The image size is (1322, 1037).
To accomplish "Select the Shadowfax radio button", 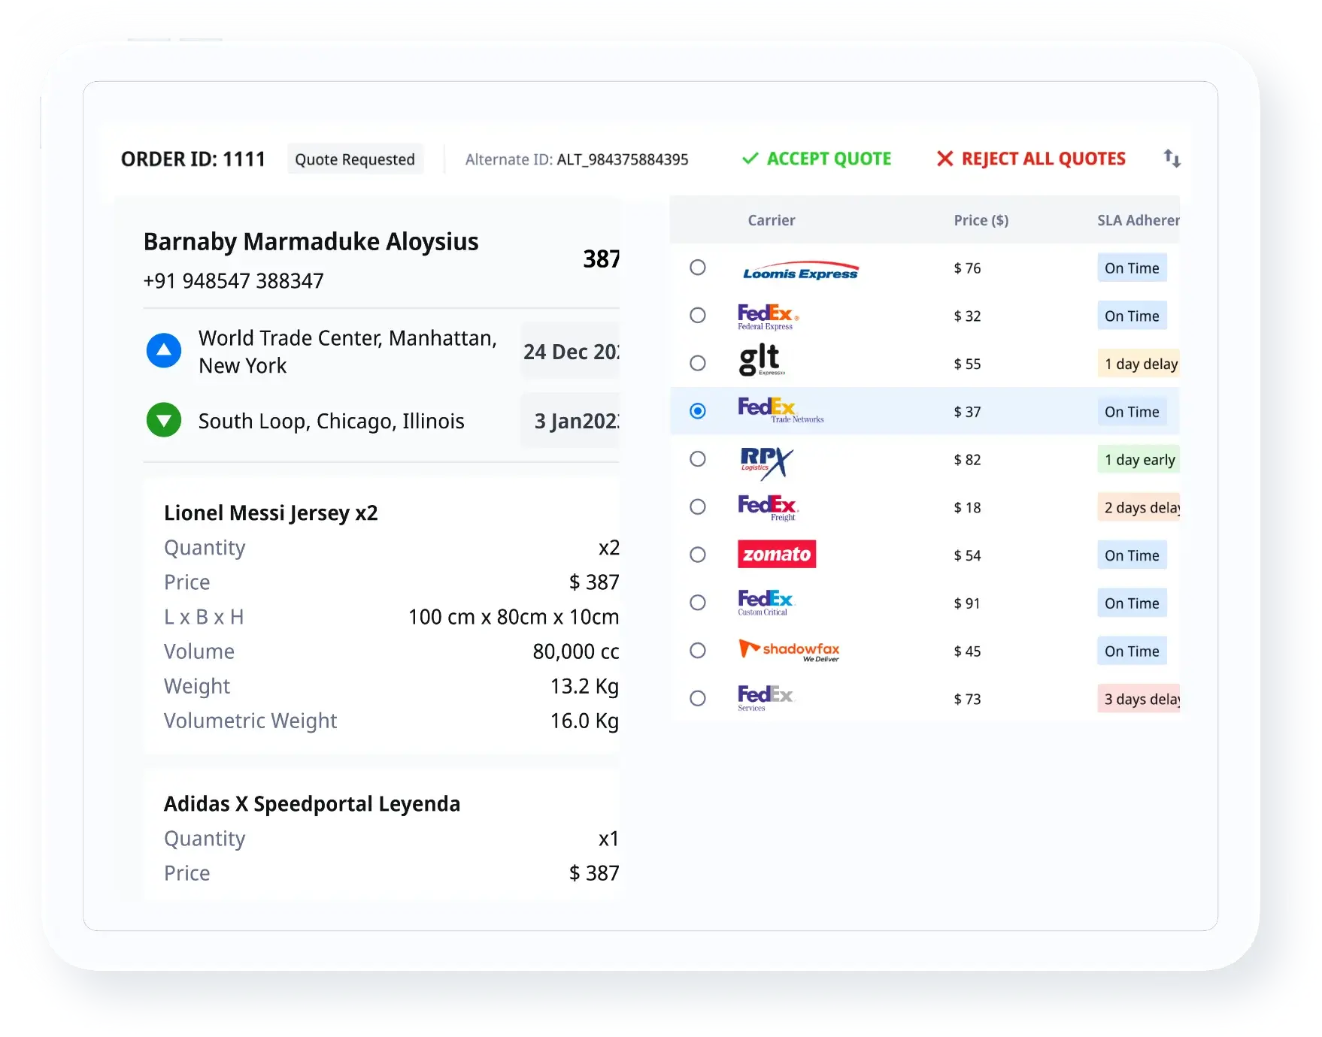I will (x=698, y=651).
